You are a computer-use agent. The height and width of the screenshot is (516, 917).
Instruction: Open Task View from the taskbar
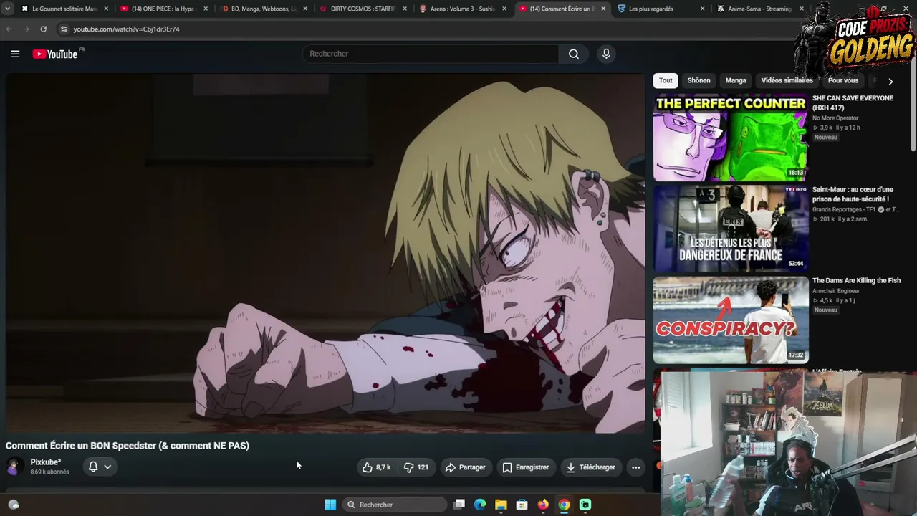(x=459, y=505)
